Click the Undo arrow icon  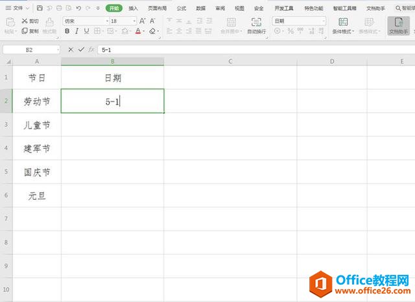78,8
